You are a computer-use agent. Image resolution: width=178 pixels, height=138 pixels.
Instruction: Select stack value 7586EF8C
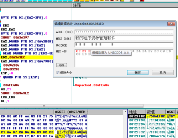(x=157, y=116)
